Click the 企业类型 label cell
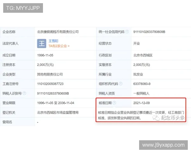This screenshot has height=153, width=191. 18,74
